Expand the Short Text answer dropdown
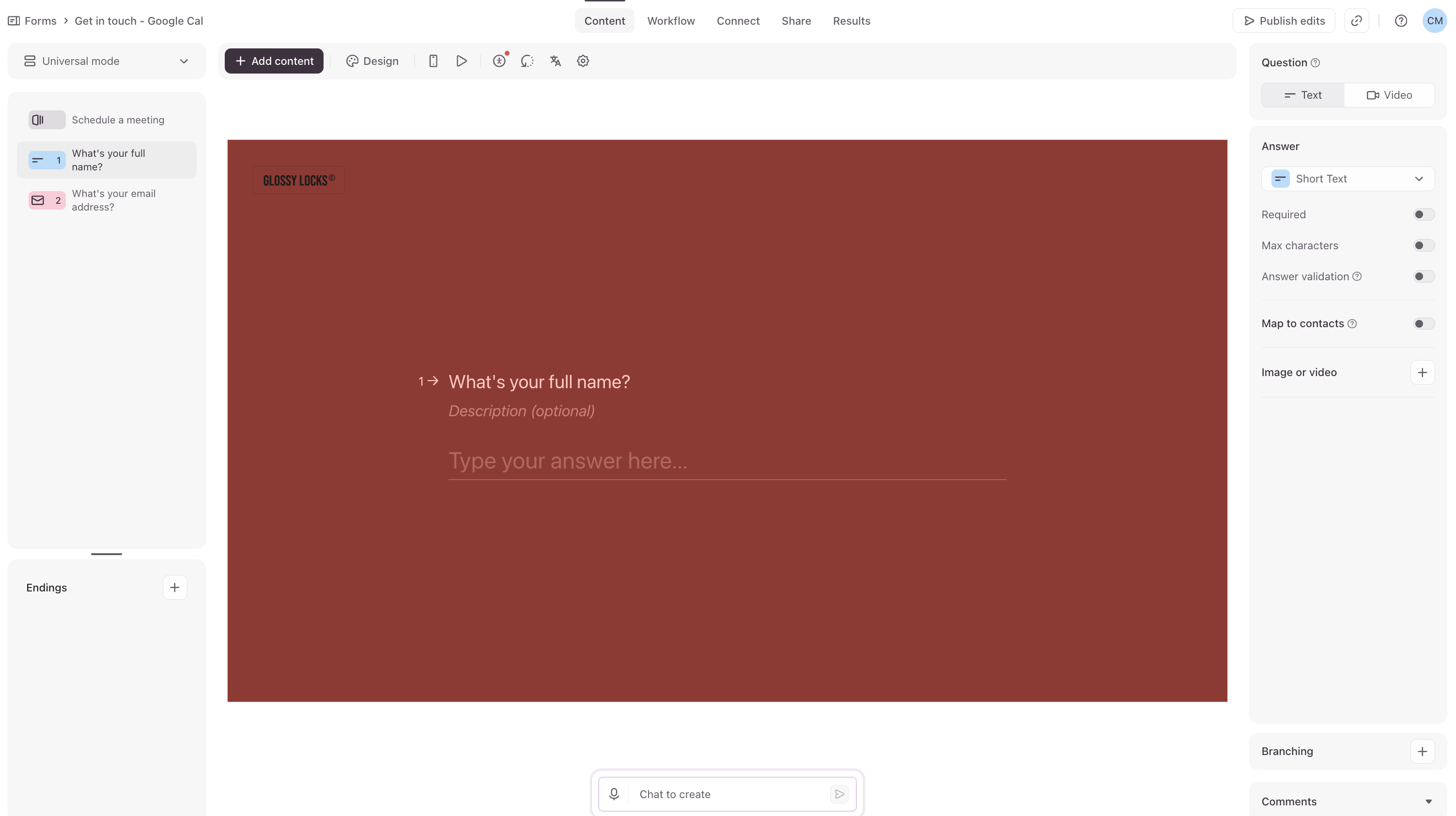The height and width of the screenshot is (816, 1456). point(1348,179)
